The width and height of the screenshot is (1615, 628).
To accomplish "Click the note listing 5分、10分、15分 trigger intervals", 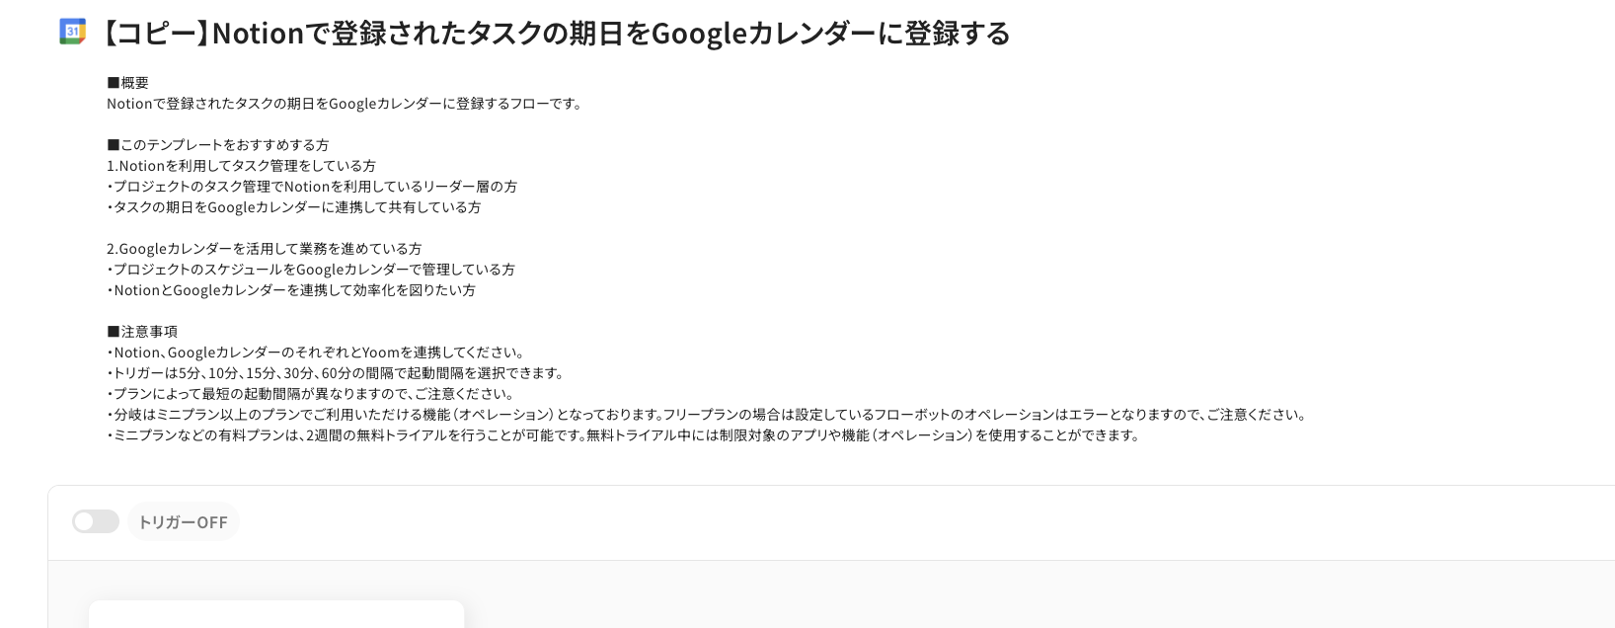I will coord(336,373).
